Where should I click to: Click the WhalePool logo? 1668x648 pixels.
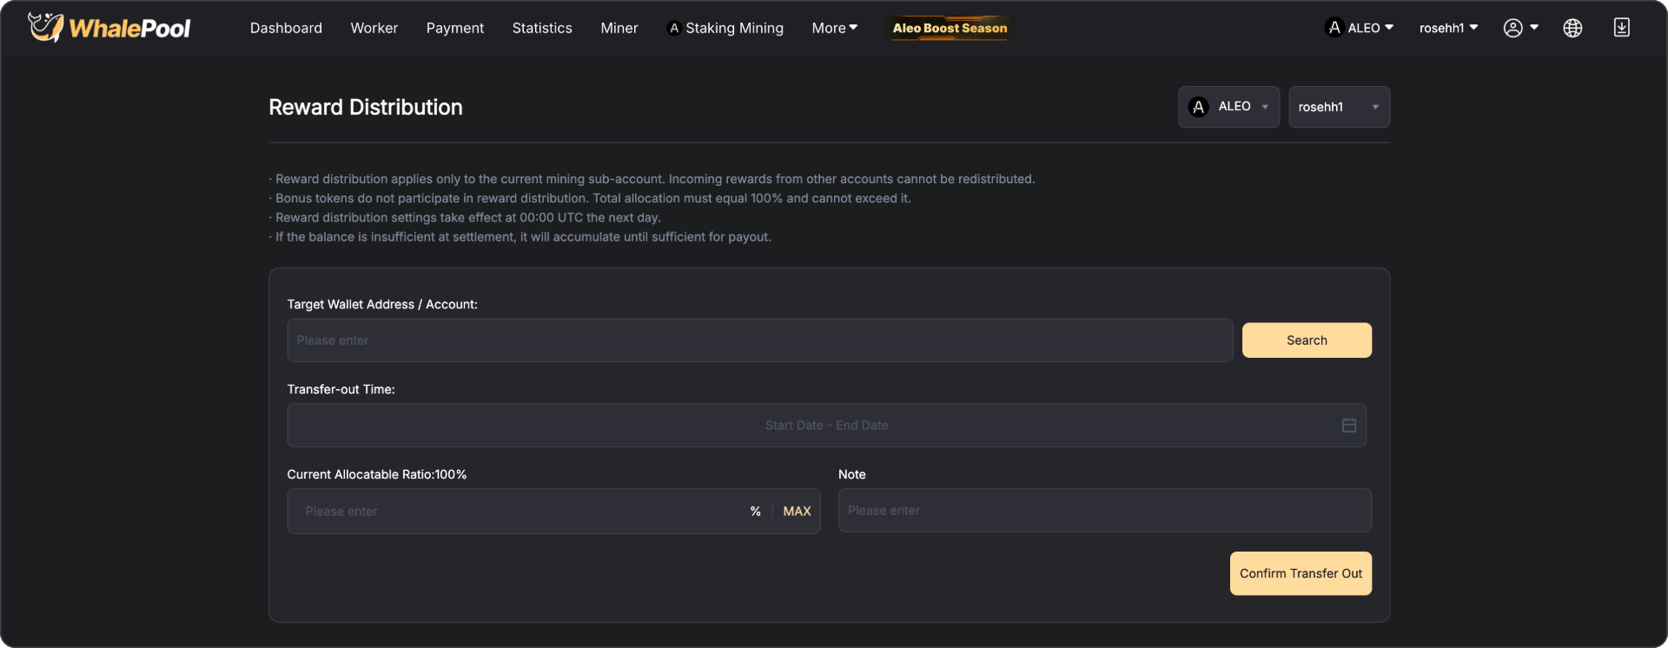point(109,28)
